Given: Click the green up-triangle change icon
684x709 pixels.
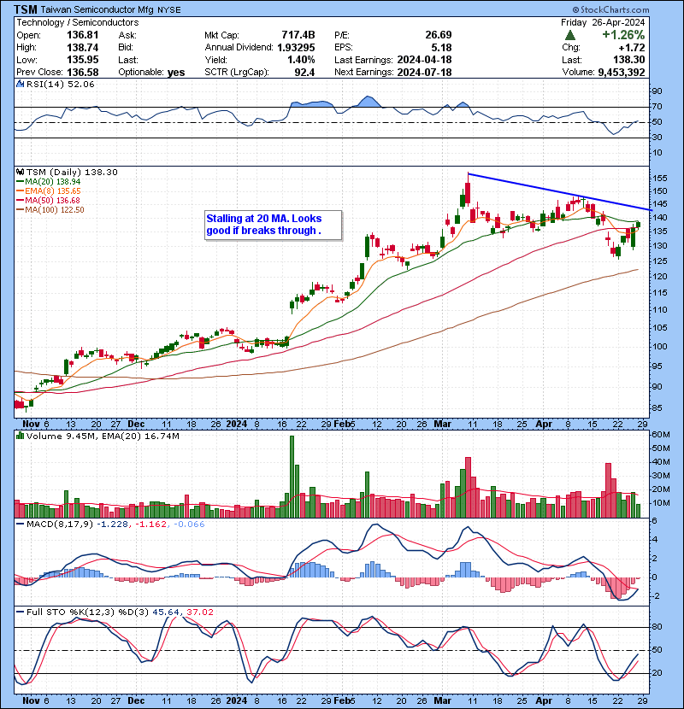Looking at the screenshot, I should (x=570, y=35).
